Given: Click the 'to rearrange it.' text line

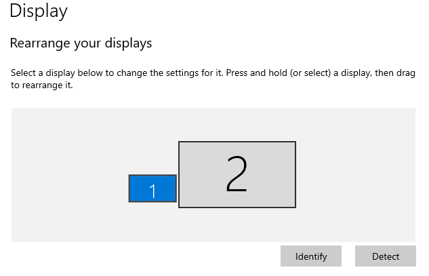Looking at the screenshot, I should [x=41, y=85].
